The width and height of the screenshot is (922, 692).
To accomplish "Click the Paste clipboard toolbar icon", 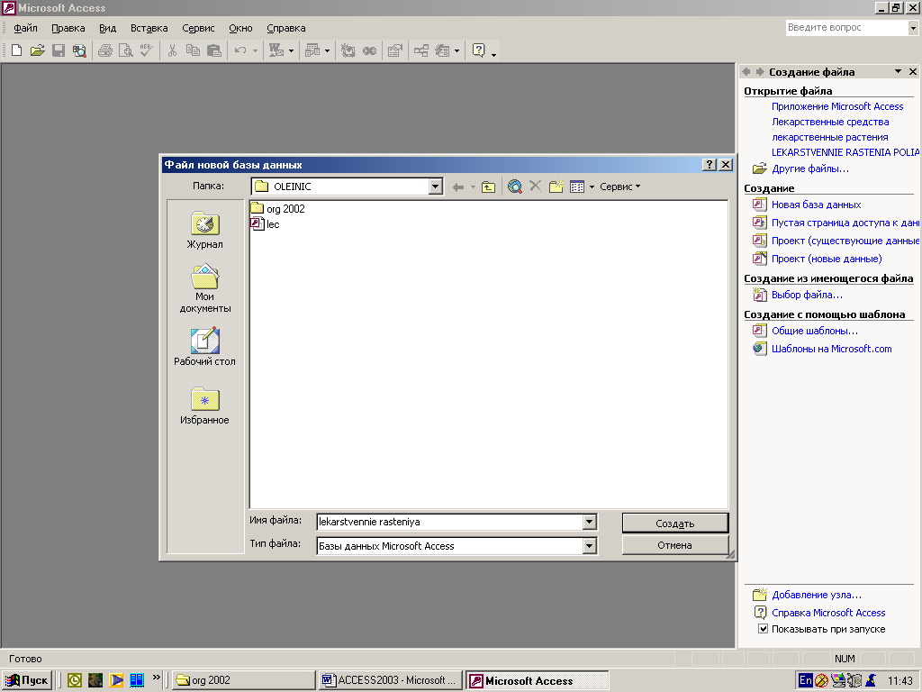I will (x=214, y=50).
